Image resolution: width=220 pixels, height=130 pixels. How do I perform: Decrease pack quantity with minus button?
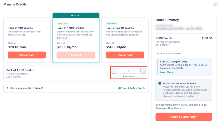coord(114,71)
